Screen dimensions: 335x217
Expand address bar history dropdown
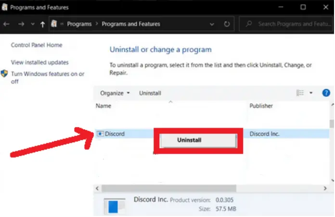click(212, 24)
